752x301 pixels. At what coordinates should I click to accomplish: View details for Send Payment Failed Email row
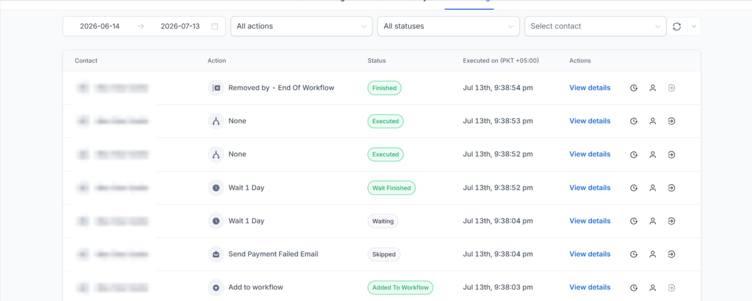tap(590, 254)
